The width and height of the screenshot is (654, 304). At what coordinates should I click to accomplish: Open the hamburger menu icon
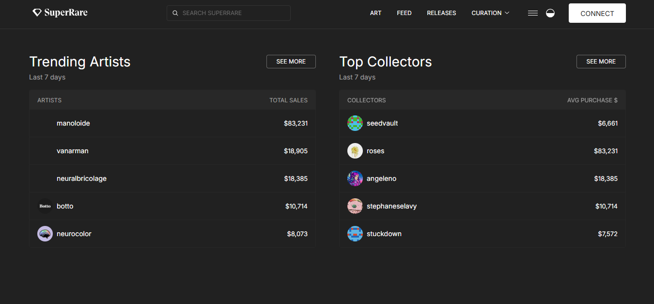pos(533,13)
